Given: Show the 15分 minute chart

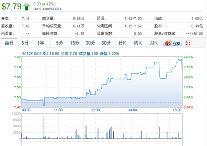Looking at the screenshot, I should 75,43.
